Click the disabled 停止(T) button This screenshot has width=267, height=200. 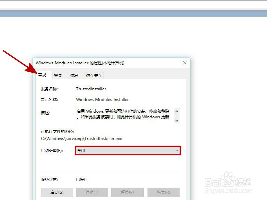point(92,192)
